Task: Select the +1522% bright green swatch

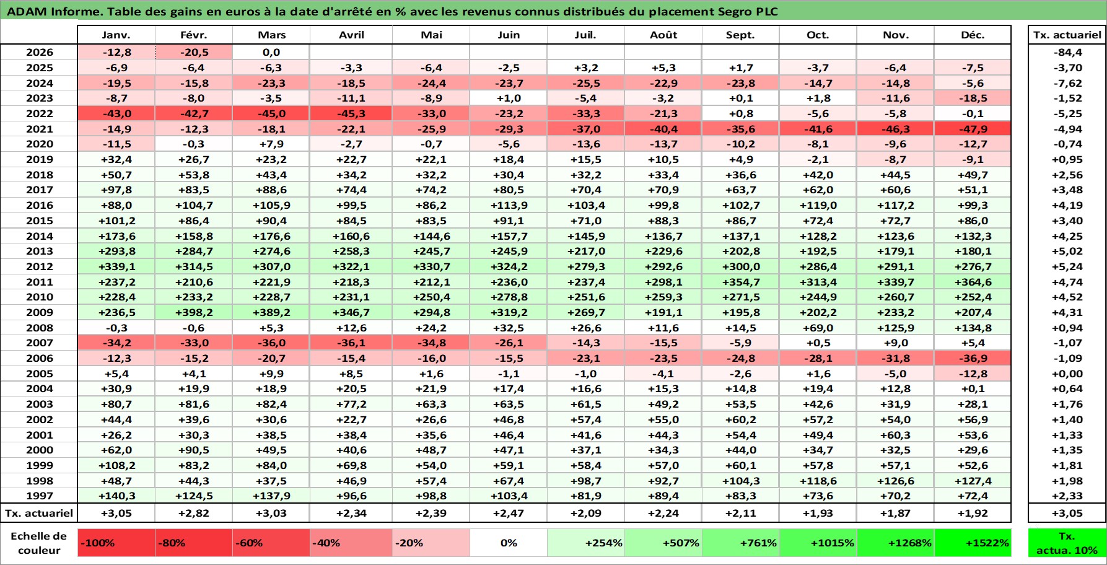Action: coord(973,543)
